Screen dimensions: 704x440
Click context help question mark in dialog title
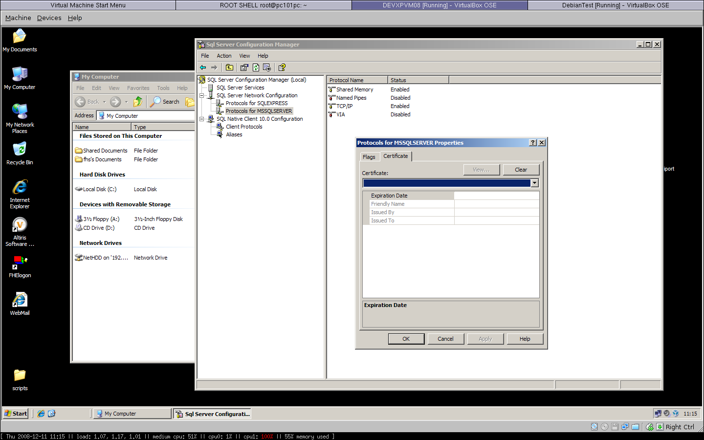pyautogui.click(x=533, y=143)
